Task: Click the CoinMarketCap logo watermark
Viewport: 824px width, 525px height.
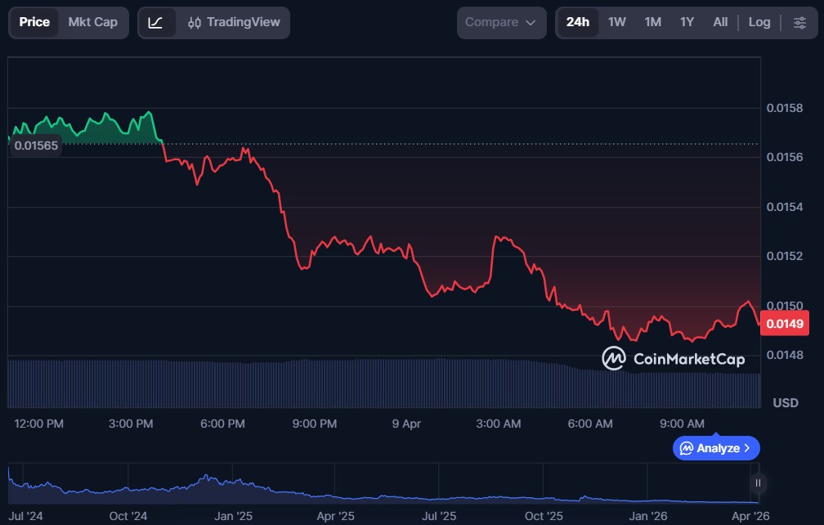Action: pos(674,358)
